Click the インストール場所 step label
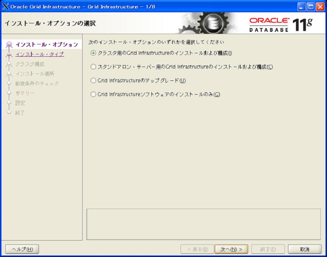Viewport: 327px width, 257px height. tap(35, 74)
